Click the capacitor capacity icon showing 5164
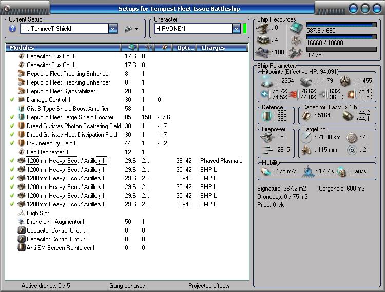 pos(306,116)
